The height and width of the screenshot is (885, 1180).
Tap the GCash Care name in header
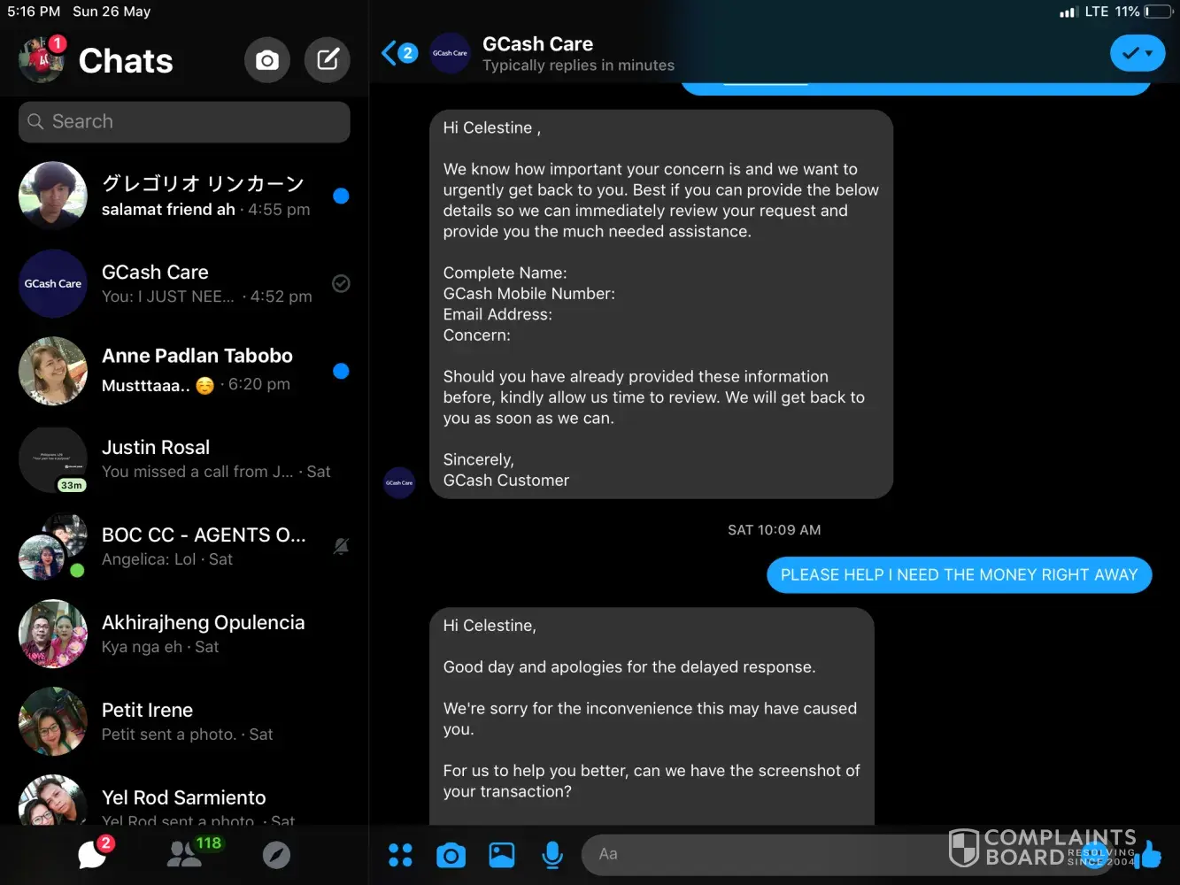point(537,44)
